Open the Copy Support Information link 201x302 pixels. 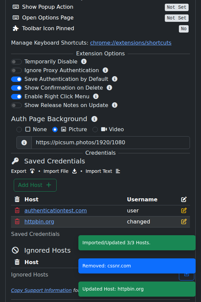41,290
